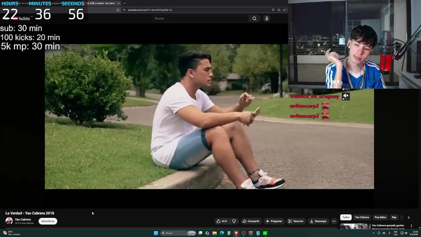
Task: Show more filter chips with the right arrow
Action: click(x=409, y=217)
